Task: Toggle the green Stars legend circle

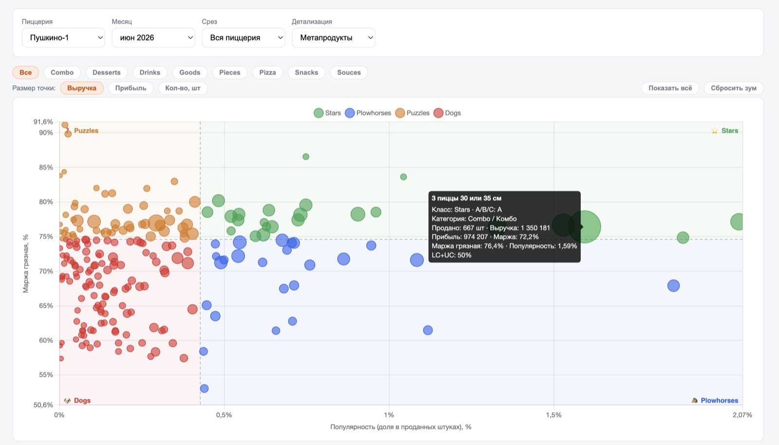Action: click(318, 113)
